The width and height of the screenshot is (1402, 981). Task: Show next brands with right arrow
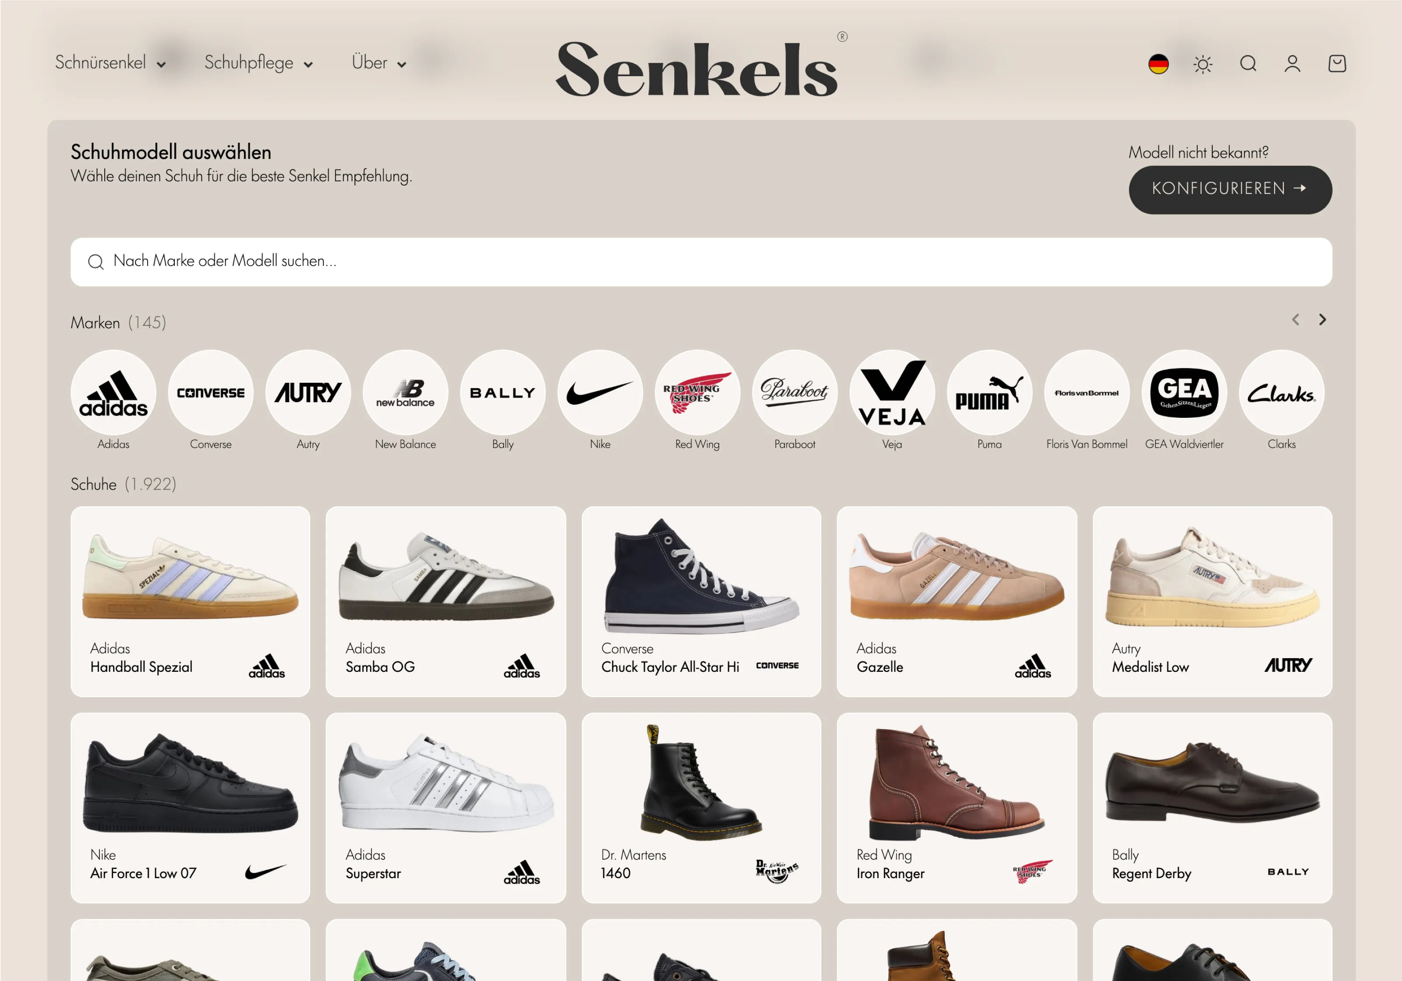tap(1322, 320)
